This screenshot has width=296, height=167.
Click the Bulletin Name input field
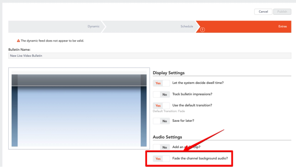point(150,56)
